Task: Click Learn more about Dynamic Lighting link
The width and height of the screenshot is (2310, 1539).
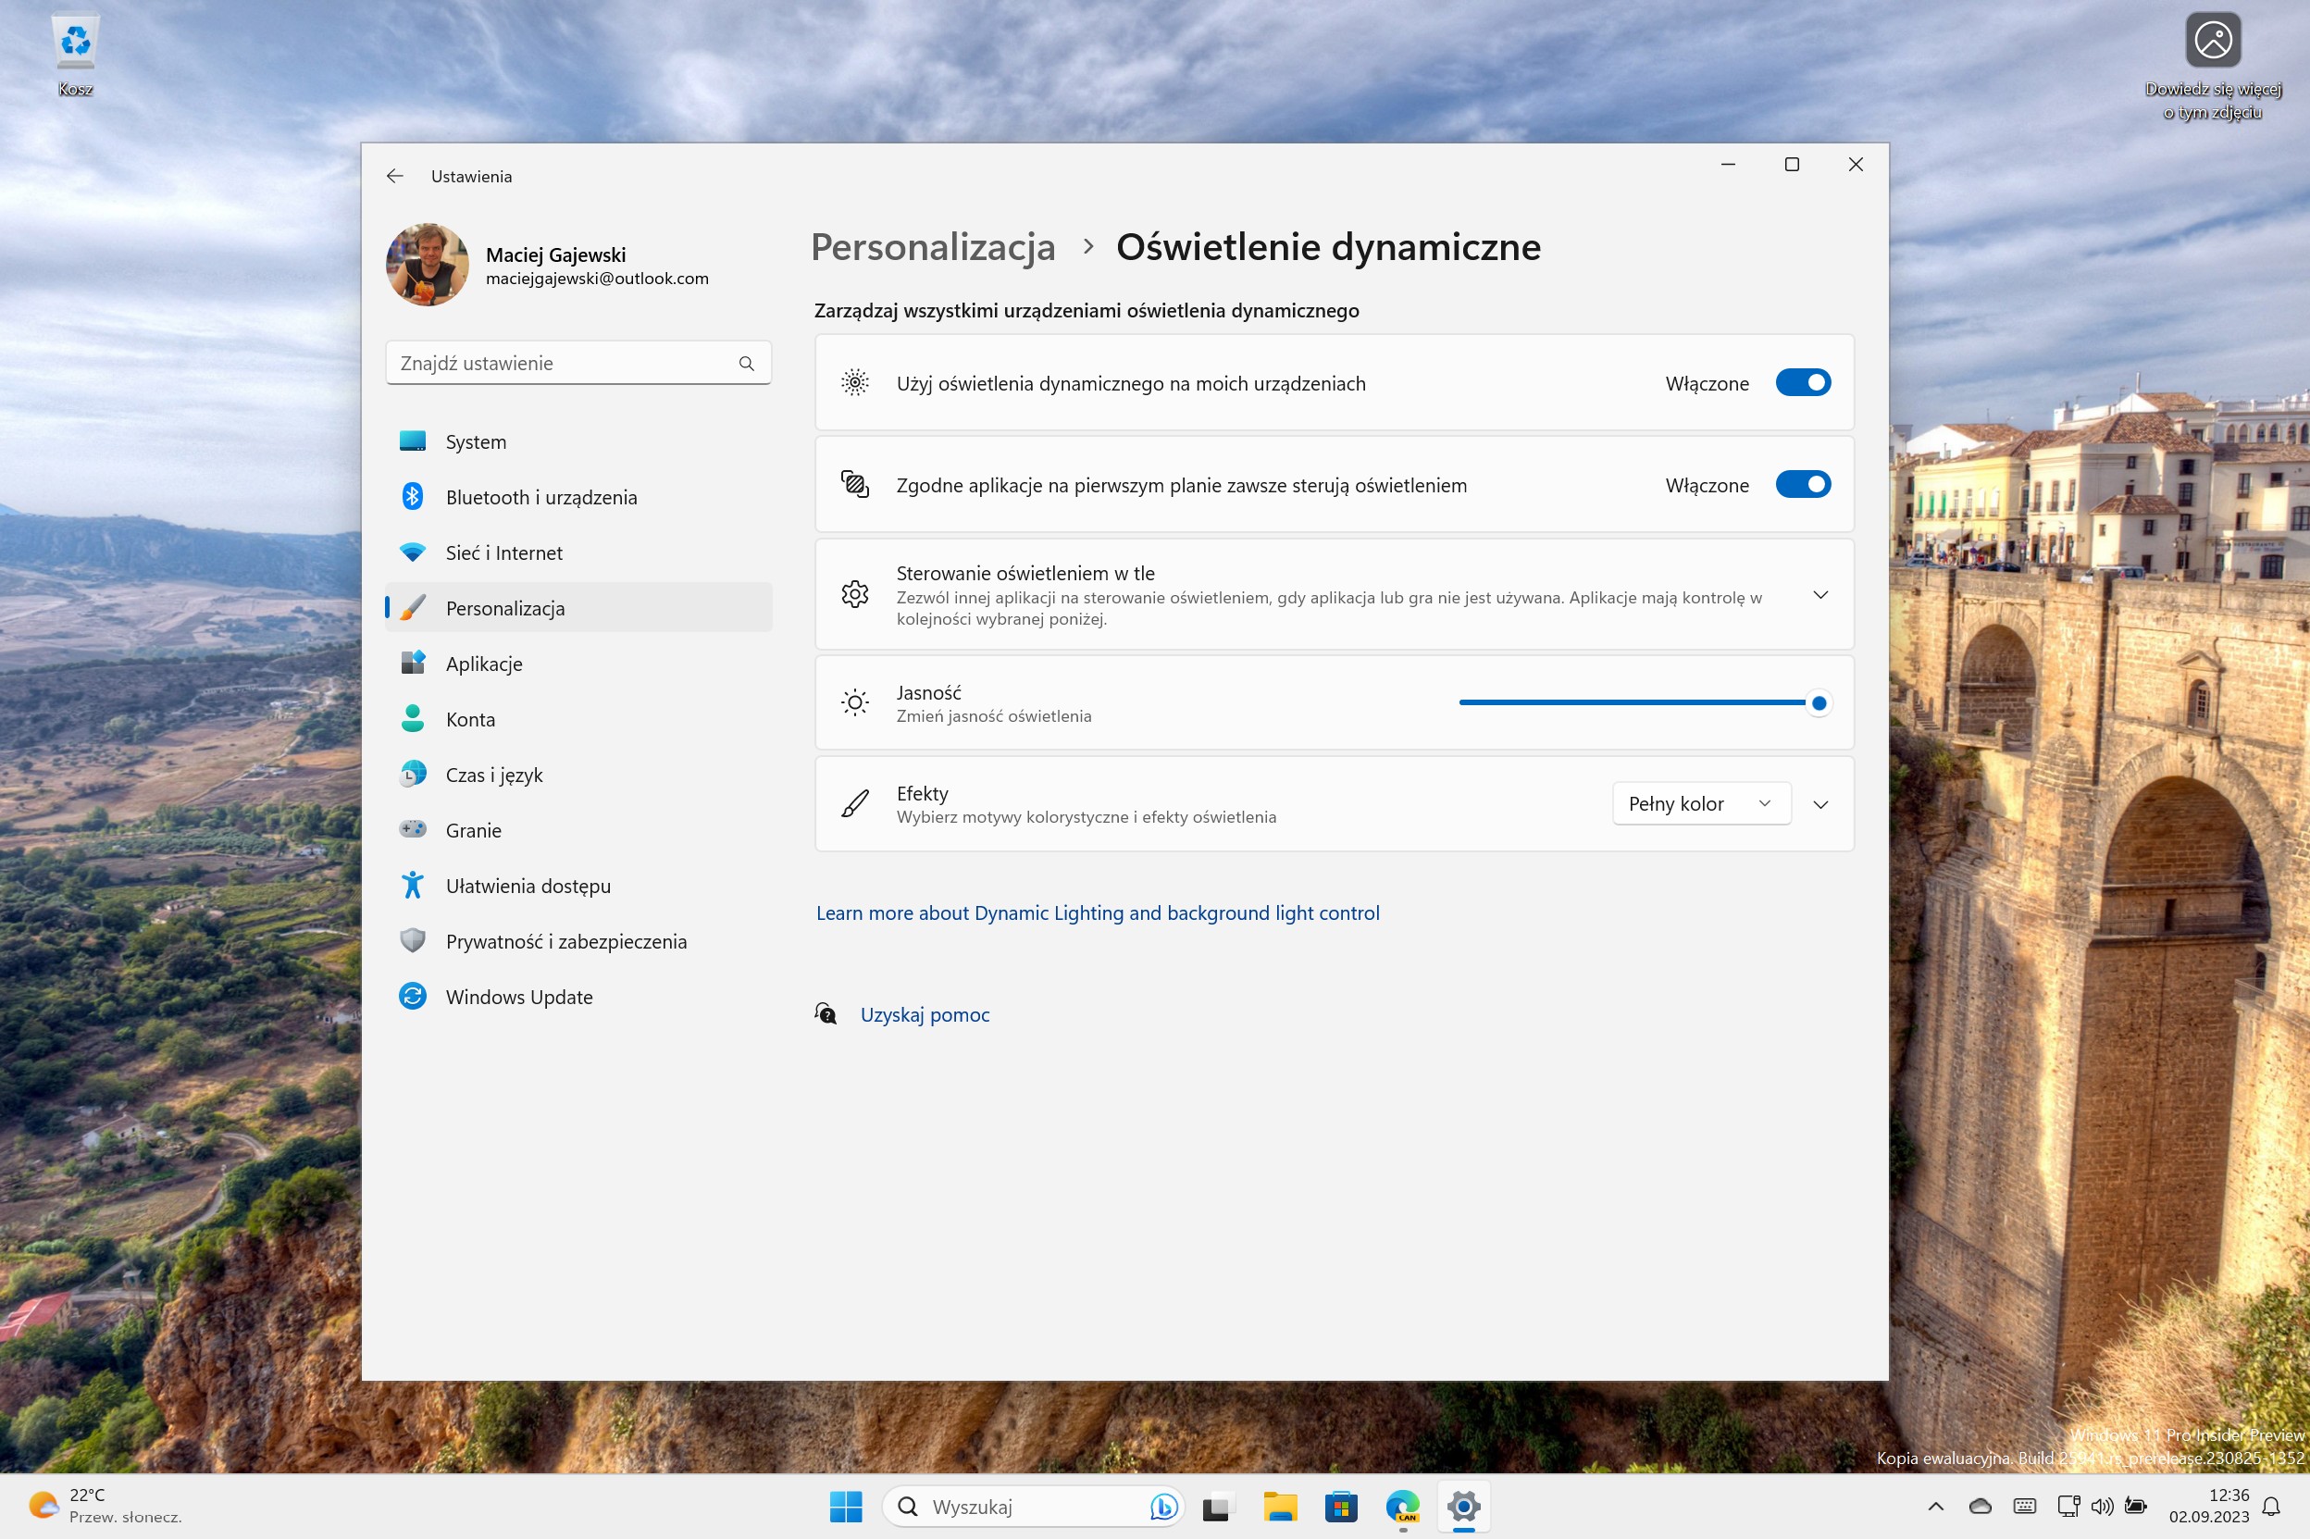Action: click(1097, 912)
